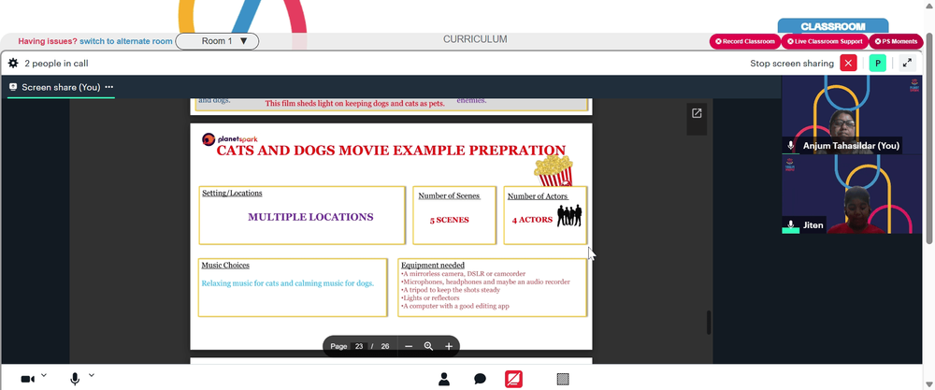Mute the microphone in bottom bar

(75, 380)
